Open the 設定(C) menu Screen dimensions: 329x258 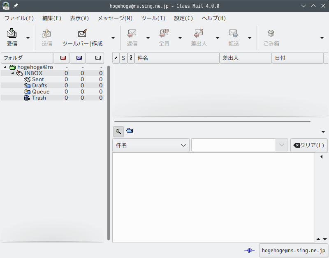coord(183,18)
